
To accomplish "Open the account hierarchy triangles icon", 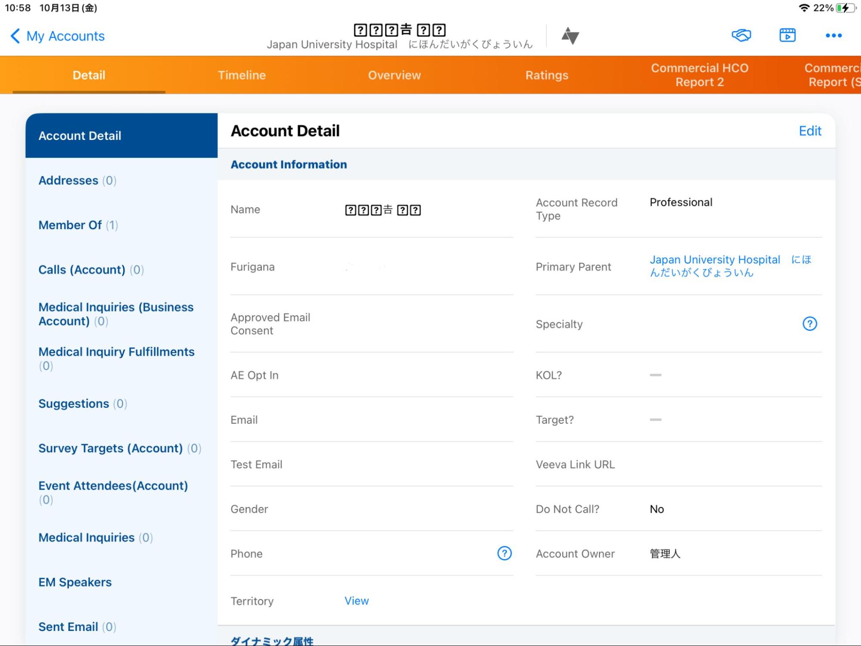I will [x=570, y=36].
